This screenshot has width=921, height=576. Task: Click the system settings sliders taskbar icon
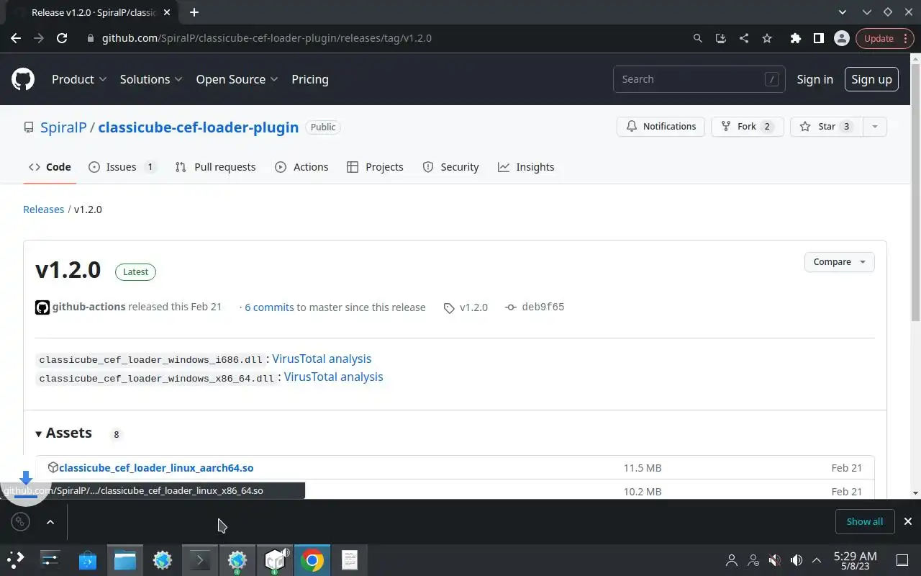(50, 559)
